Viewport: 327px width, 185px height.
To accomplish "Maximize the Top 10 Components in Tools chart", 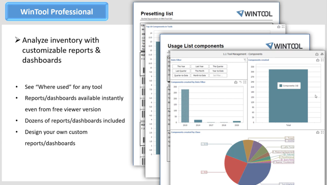I will (283, 27).
